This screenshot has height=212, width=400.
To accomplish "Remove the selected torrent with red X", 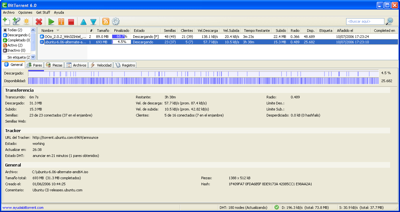I will (x=39, y=22).
